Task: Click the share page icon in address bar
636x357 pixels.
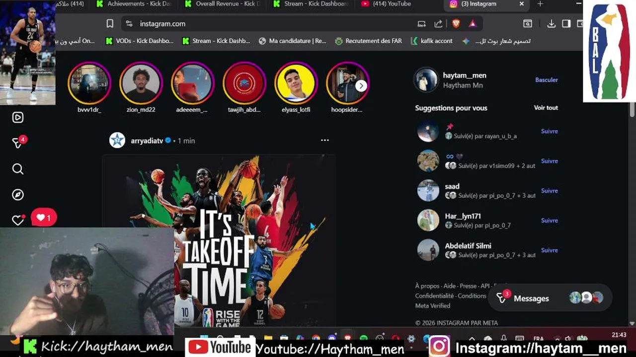Action: (x=438, y=24)
